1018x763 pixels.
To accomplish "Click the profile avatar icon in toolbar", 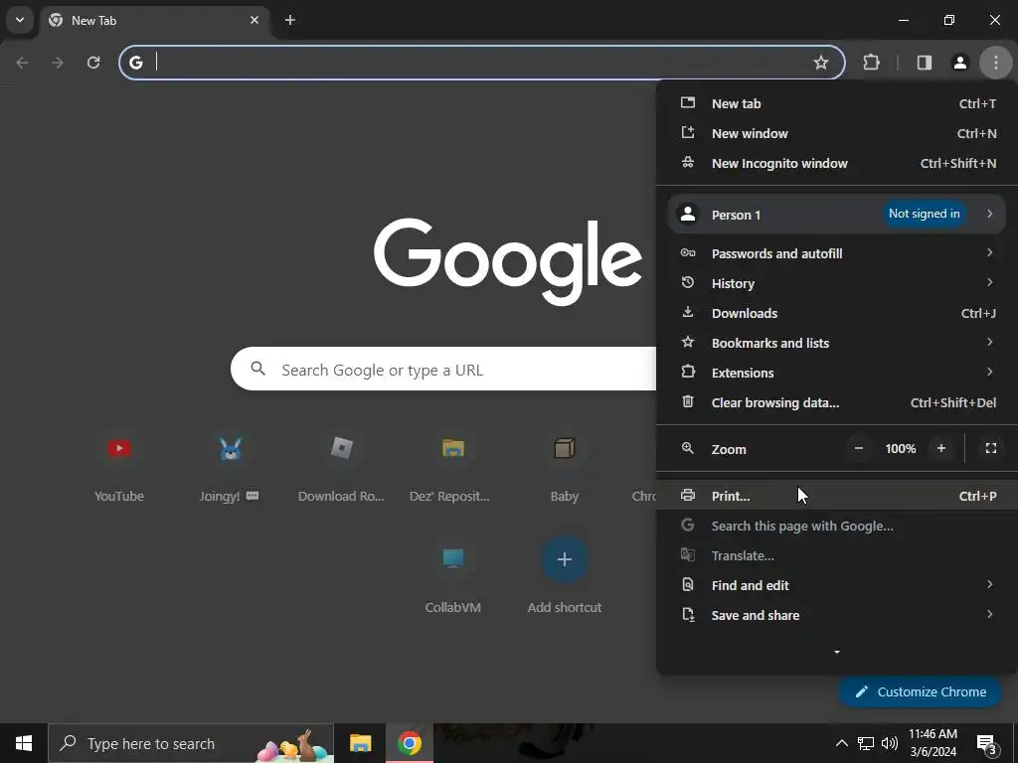I will click(x=959, y=63).
